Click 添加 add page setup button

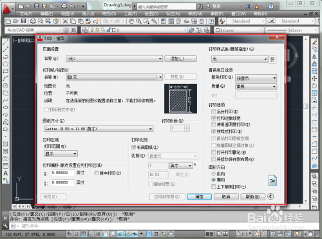pyautogui.click(x=180, y=59)
